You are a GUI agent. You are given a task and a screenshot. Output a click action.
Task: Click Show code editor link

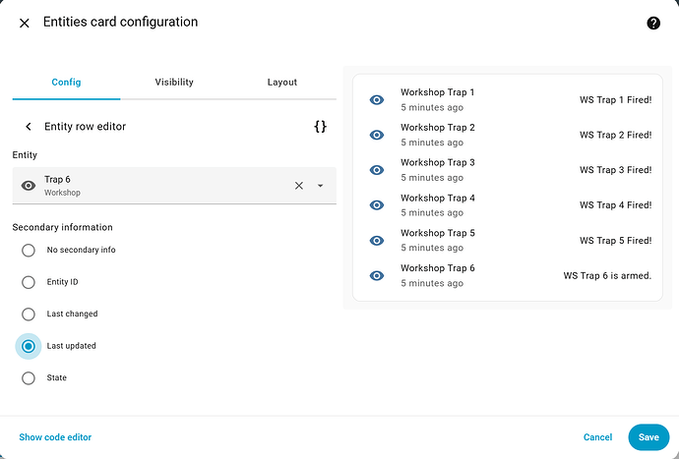[x=55, y=437]
